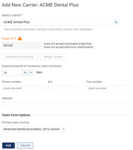This screenshot has height=150, width=133.
Task: Focus the Fax number input field
Action: click(x=109, y=88)
